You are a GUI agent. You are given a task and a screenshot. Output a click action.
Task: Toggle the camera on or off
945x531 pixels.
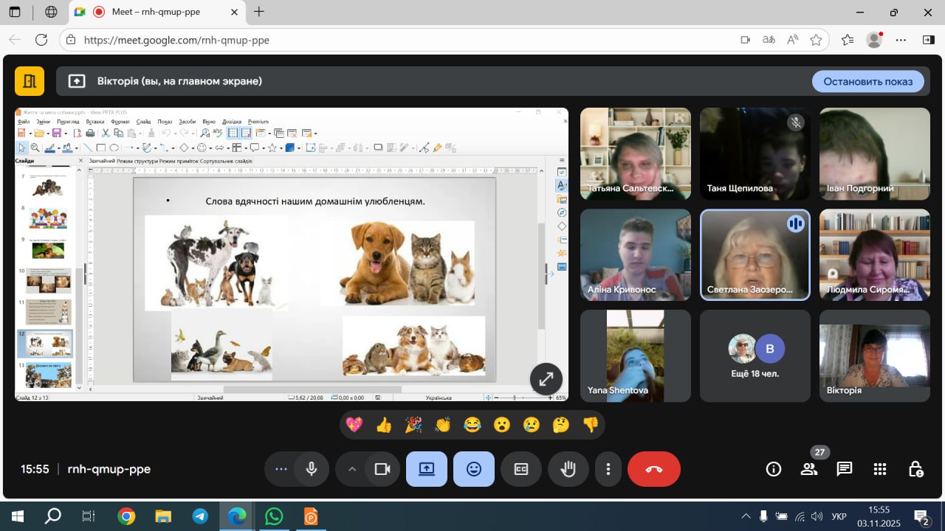click(382, 469)
